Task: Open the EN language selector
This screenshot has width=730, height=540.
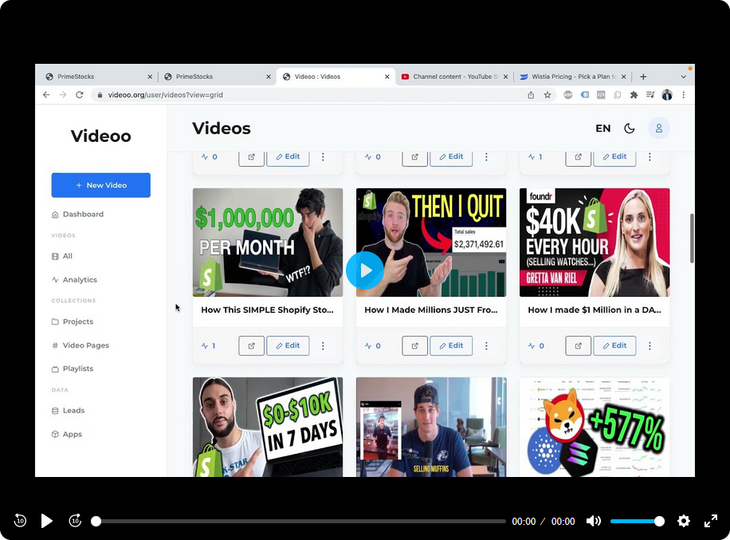Action: tap(603, 128)
